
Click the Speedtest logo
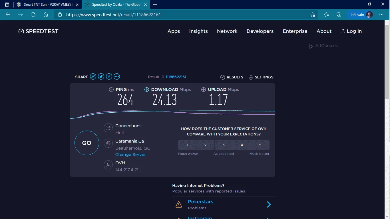pyautogui.click(x=39, y=31)
